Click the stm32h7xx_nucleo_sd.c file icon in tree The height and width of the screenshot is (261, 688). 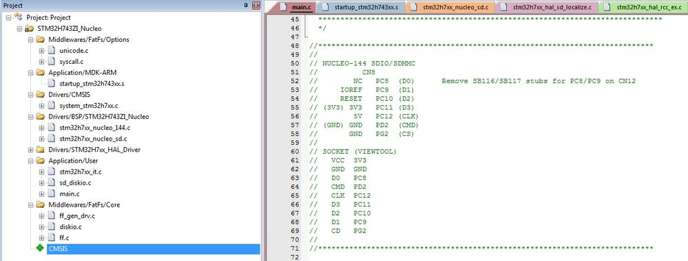[x=52, y=138]
